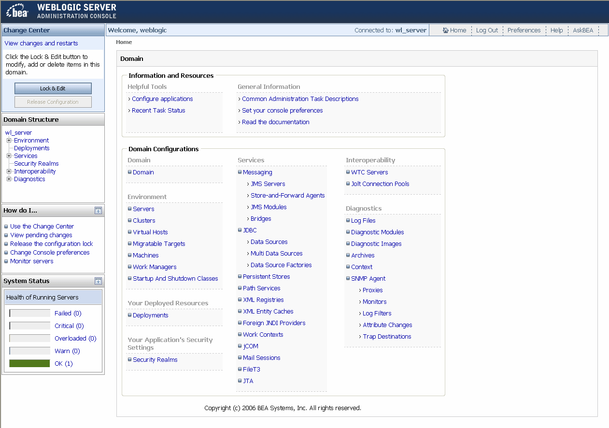Open the Machines link
Image resolution: width=609 pixels, height=428 pixels.
[x=145, y=256]
